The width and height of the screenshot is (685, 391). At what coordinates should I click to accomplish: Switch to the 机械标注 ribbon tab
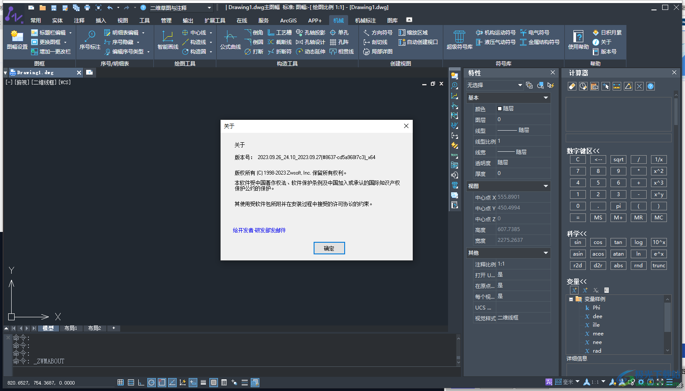click(x=365, y=20)
